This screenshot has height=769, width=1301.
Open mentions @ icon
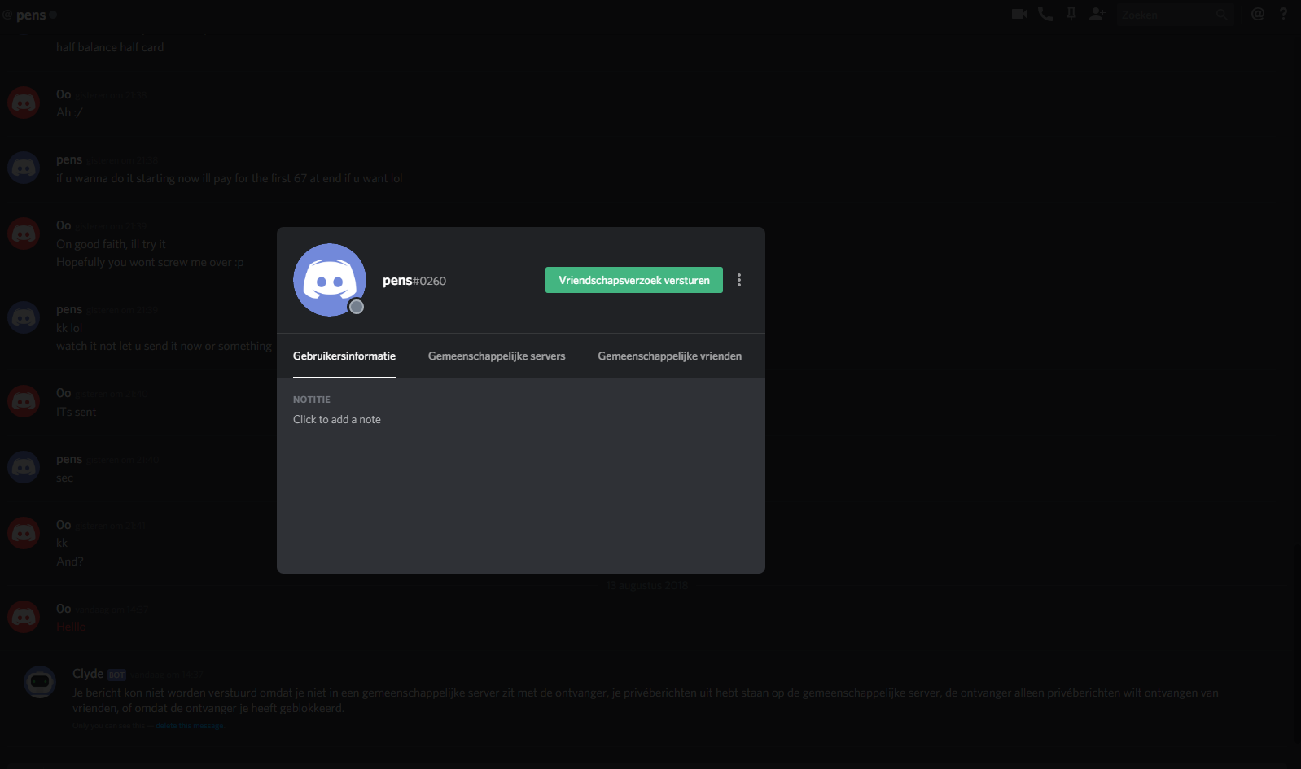[x=1258, y=14]
